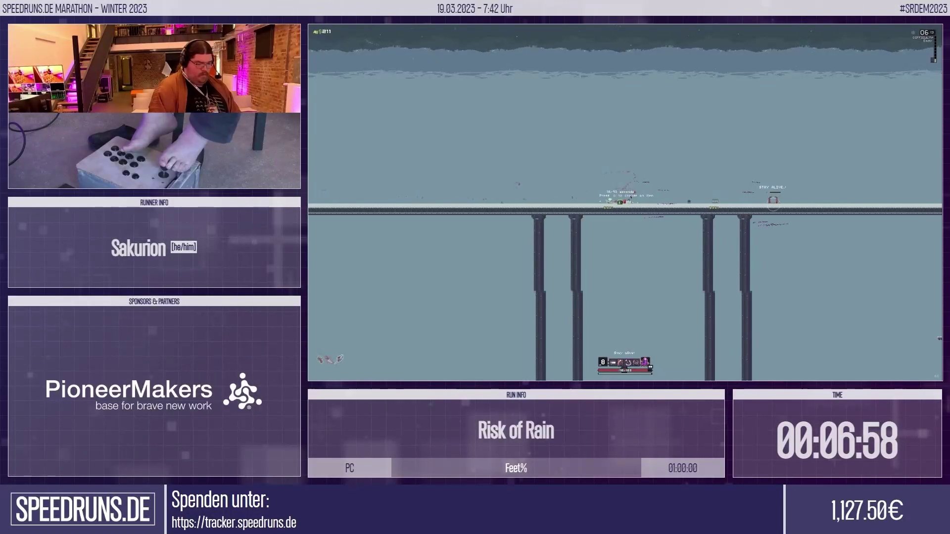Click the foot controller camera feed

click(x=154, y=150)
